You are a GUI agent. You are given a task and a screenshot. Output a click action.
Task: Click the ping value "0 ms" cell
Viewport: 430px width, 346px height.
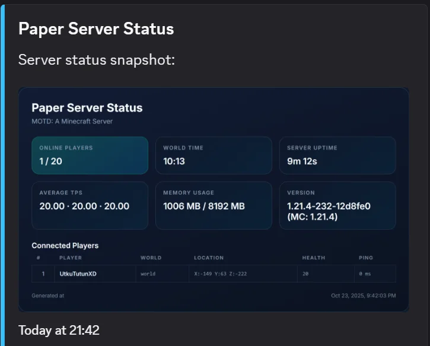(x=375, y=274)
